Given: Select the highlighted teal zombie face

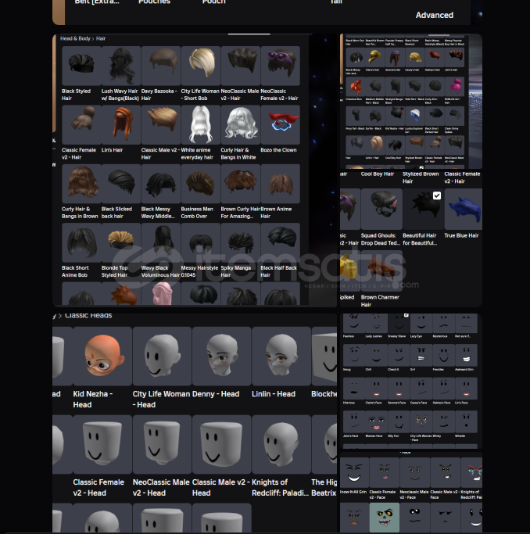Looking at the screenshot, I should click(x=385, y=518).
